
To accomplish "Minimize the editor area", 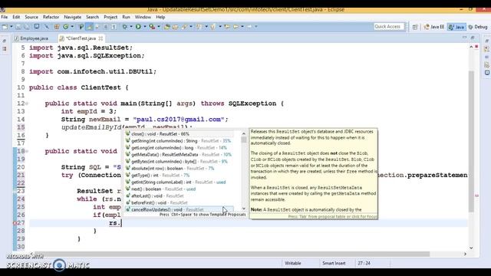I will [464, 38].
